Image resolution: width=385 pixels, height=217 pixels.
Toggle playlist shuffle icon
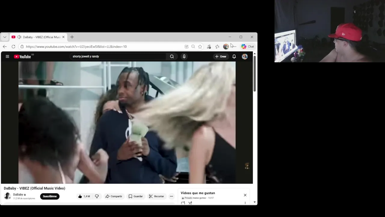point(190,203)
